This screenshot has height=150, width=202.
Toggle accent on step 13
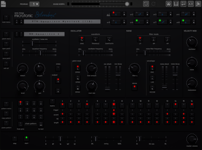(167, 114)
